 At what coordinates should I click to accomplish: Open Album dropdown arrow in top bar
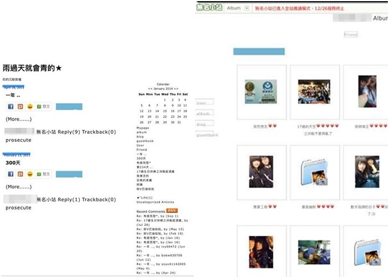[247, 8]
